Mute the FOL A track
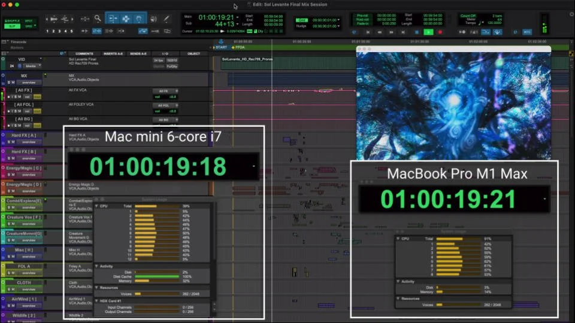Viewport: 575px width, 323px height. pos(13,273)
